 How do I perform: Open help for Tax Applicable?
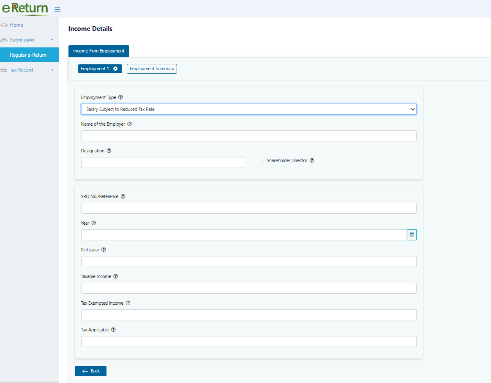tap(113, 330)
